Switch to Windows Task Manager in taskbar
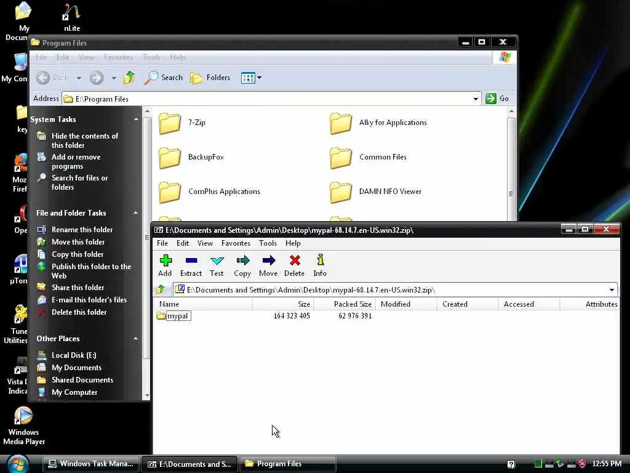This screenshot has width=630, height=473. click(x=91, y=464)
